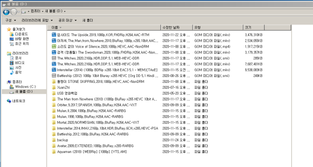Select 네트워크 in the navigation pane
Viewport: 313px width, 167px height.
(19, 101)
